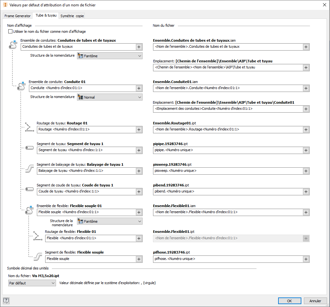Click plus button beside Segment de tuyau display name

pos(139,150)
